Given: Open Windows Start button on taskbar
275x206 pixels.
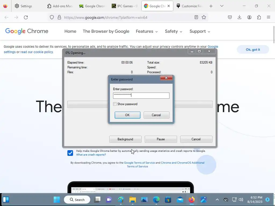Looking at the screenshot, I should [57, 200].
